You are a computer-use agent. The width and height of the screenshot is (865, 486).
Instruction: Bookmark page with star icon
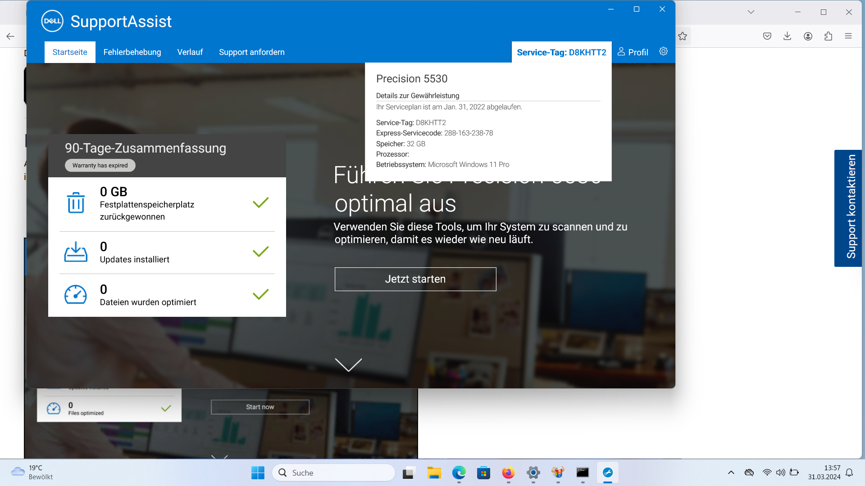(x=683, y=36)
